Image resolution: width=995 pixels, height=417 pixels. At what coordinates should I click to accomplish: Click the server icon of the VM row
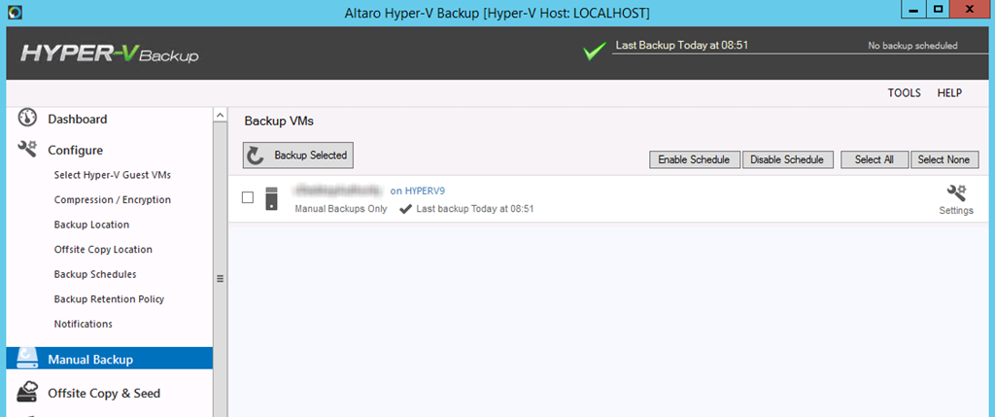click(x=272, y=198)
